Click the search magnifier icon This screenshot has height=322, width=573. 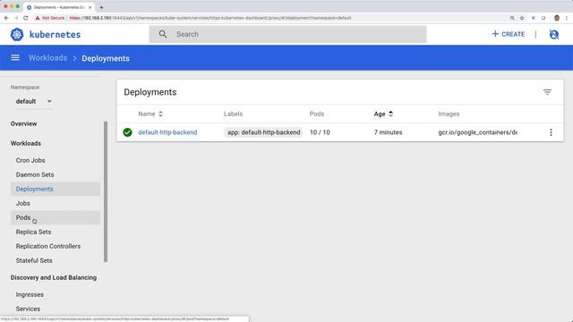tap(163, 34)
